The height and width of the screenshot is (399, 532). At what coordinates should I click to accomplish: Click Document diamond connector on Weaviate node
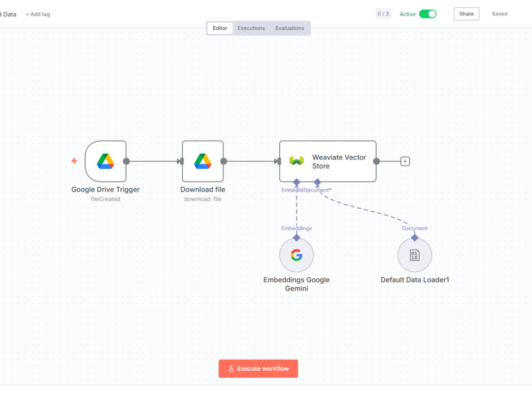(318, 182)
